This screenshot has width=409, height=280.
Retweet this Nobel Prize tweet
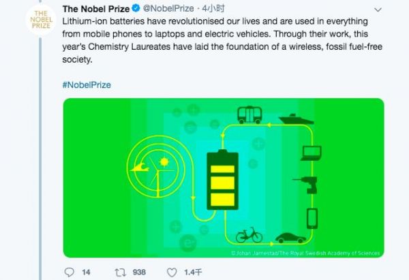click(x=121, y=272)
